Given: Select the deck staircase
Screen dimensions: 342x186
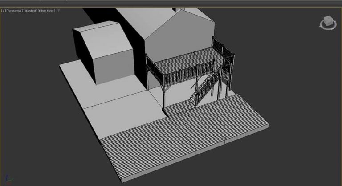Looking at the screenshot, I should (204, 88).
